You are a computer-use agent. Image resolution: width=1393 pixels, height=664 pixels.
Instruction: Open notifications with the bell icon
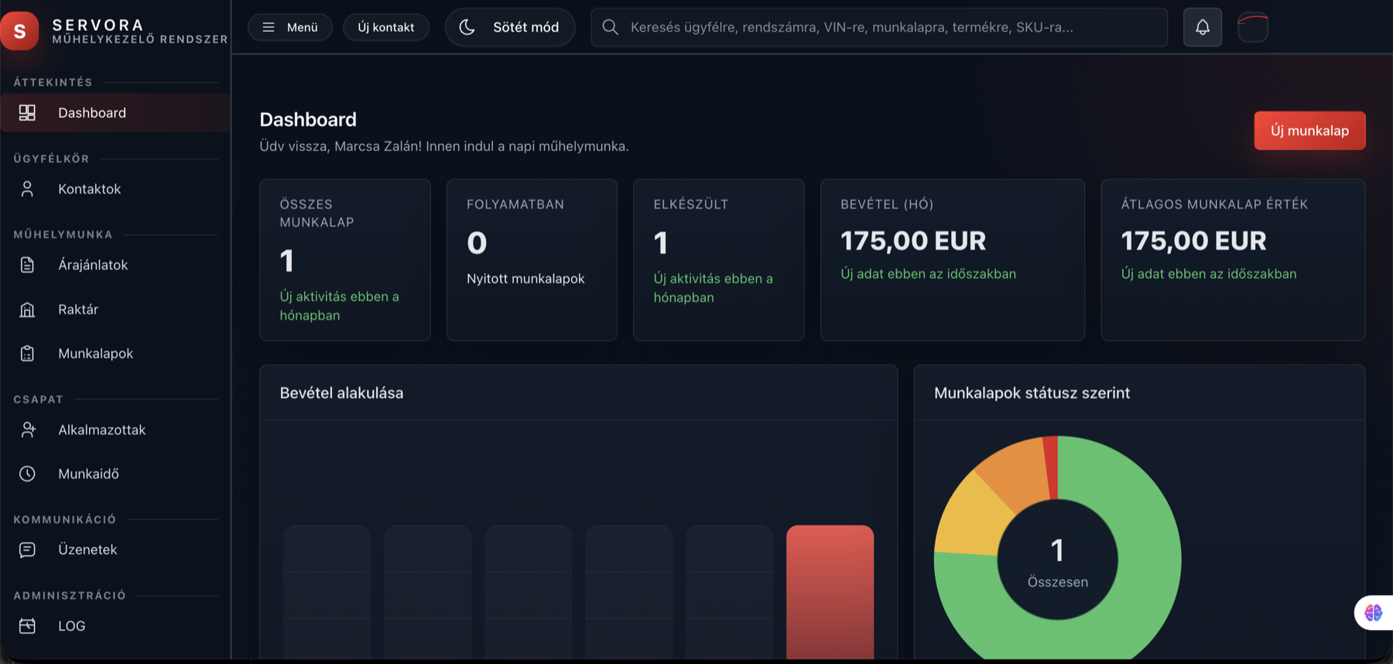(1203, 27)
